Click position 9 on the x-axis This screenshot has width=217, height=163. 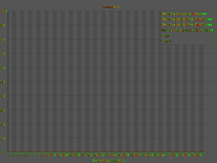click(42, 155)
